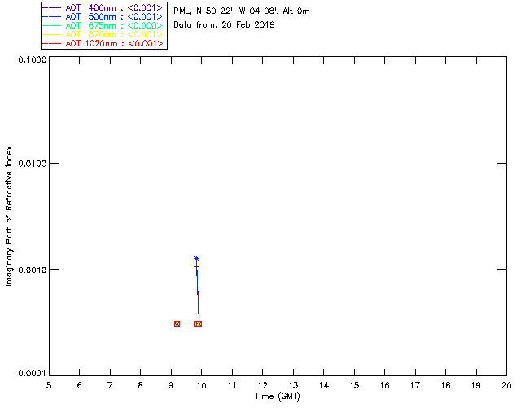Click the x-axis tick label 9
The image size is (521, 417).
point(171,385)
